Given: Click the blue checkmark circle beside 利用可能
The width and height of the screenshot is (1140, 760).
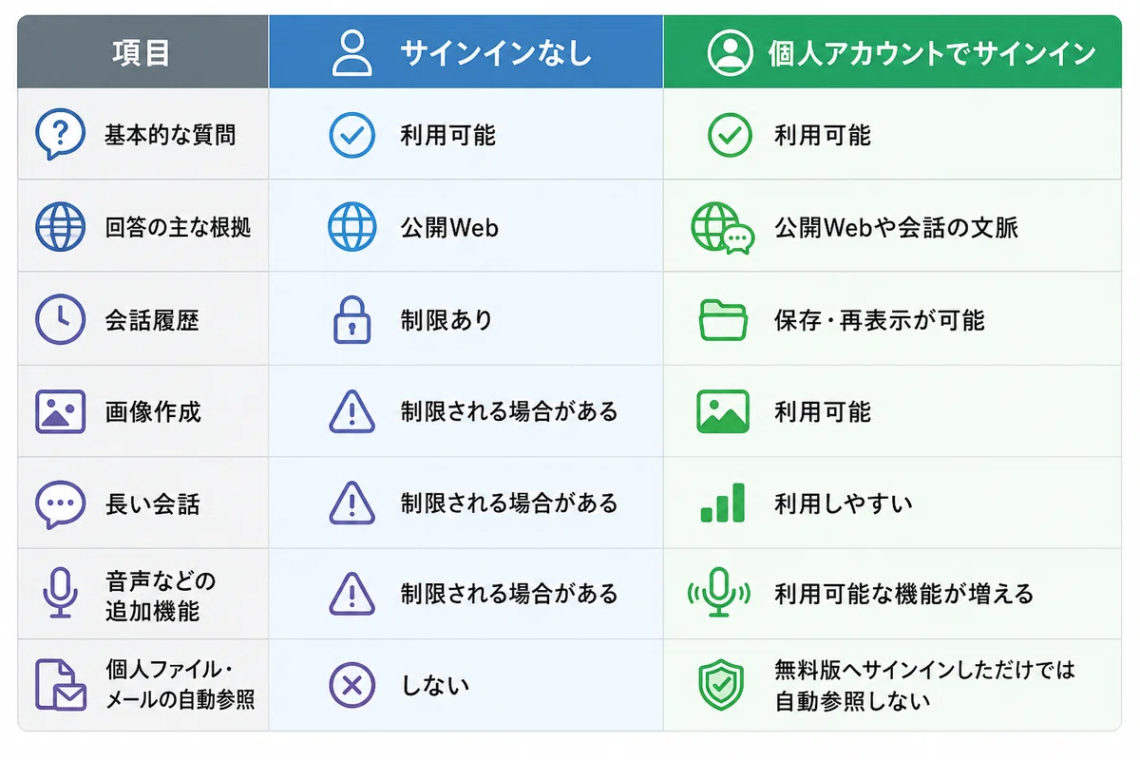Looking at the screenshot, I should click(x=351, y=135).
